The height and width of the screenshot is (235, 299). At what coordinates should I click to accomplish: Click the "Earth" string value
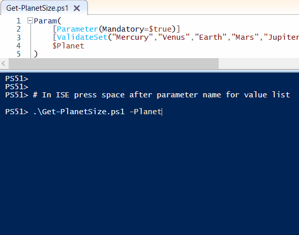click(211, 37)
